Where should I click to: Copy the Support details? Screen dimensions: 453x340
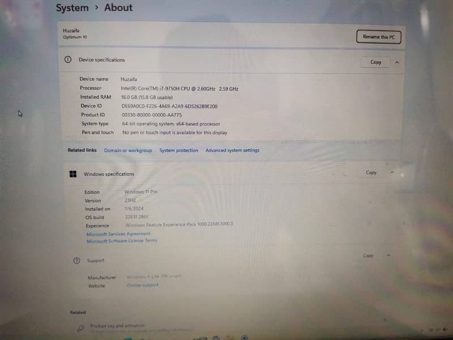pos(368,256)
